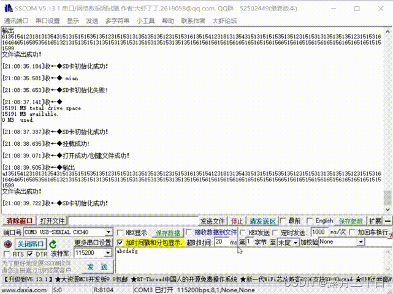Open the 发送 menu
This screenshot has height=294, width=393.
pyautogui.click(x=92, y=21)
